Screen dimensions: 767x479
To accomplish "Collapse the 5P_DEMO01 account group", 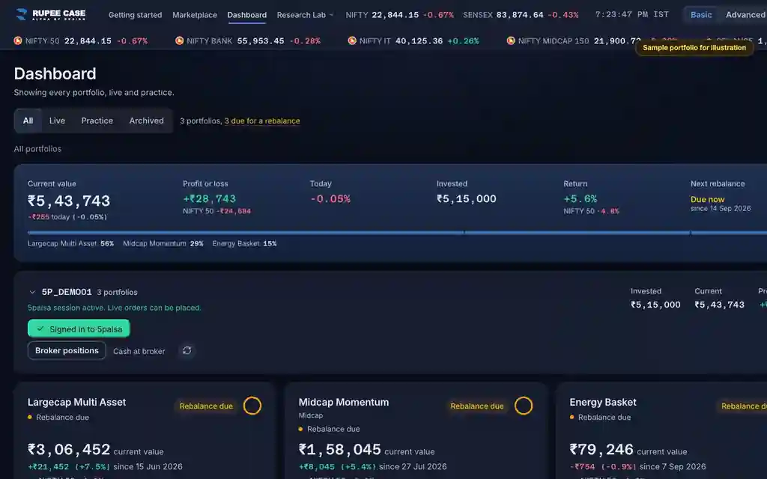I will (x=32, y=293).
